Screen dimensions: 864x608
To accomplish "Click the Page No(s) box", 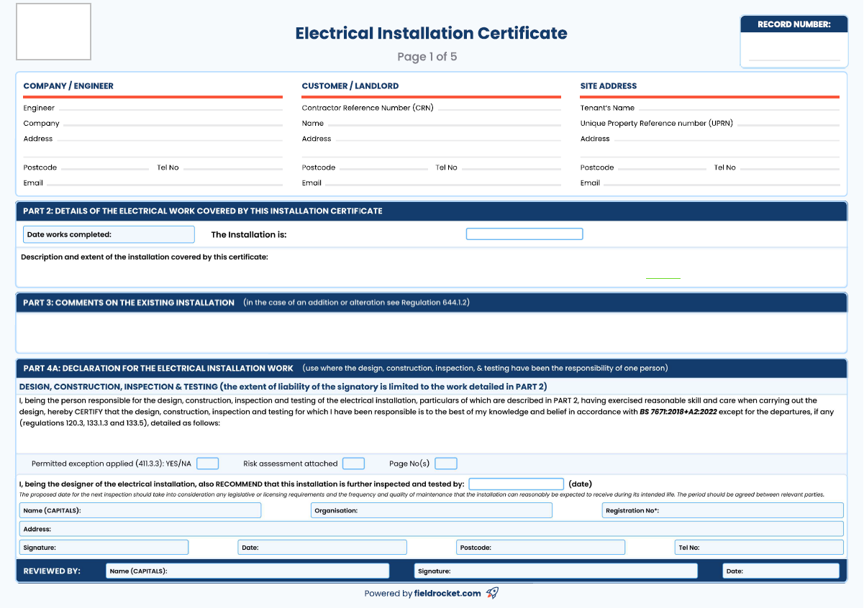I will (x=445, y=464).
